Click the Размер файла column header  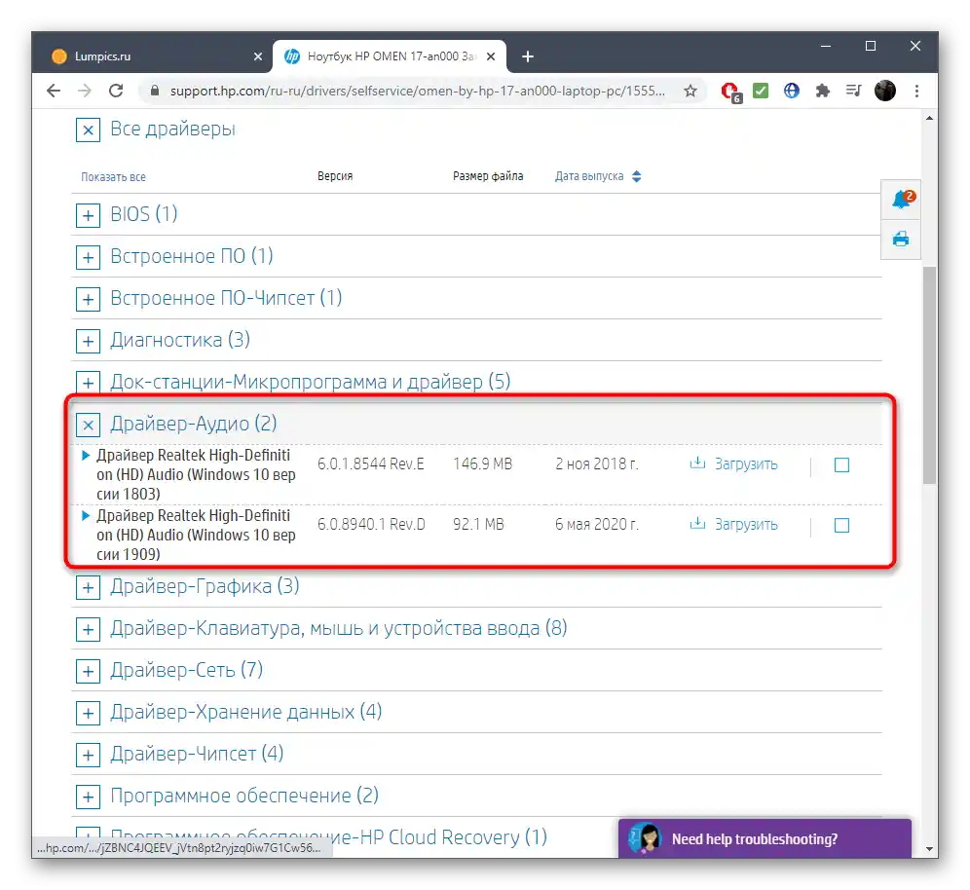coord(488,176)
